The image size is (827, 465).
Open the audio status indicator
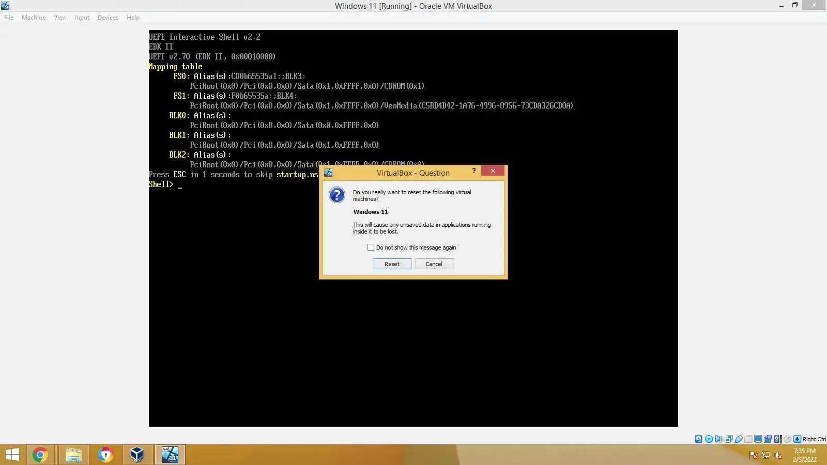click(x=718, y=439)
